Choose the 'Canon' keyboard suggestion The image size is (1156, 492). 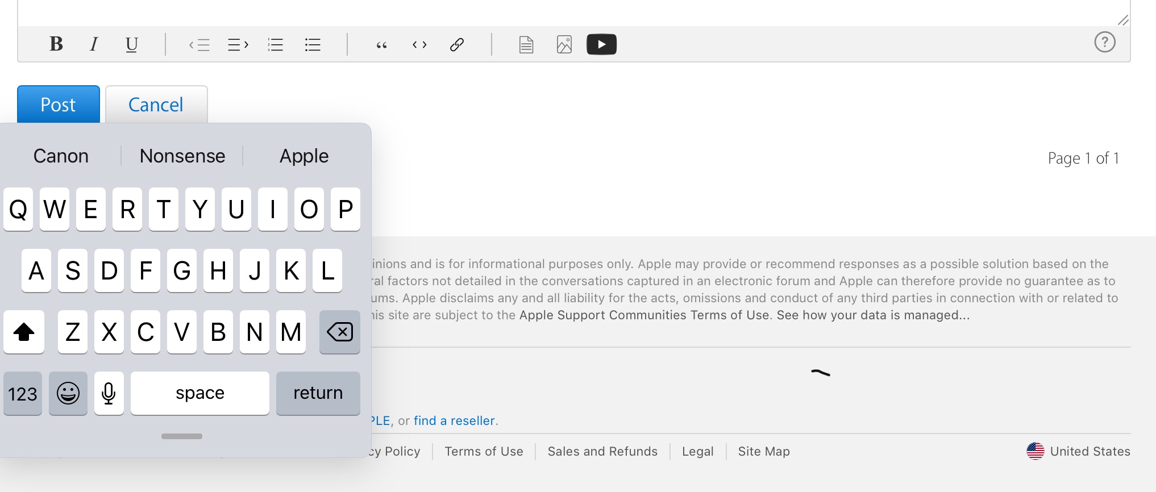pos(61,156)
